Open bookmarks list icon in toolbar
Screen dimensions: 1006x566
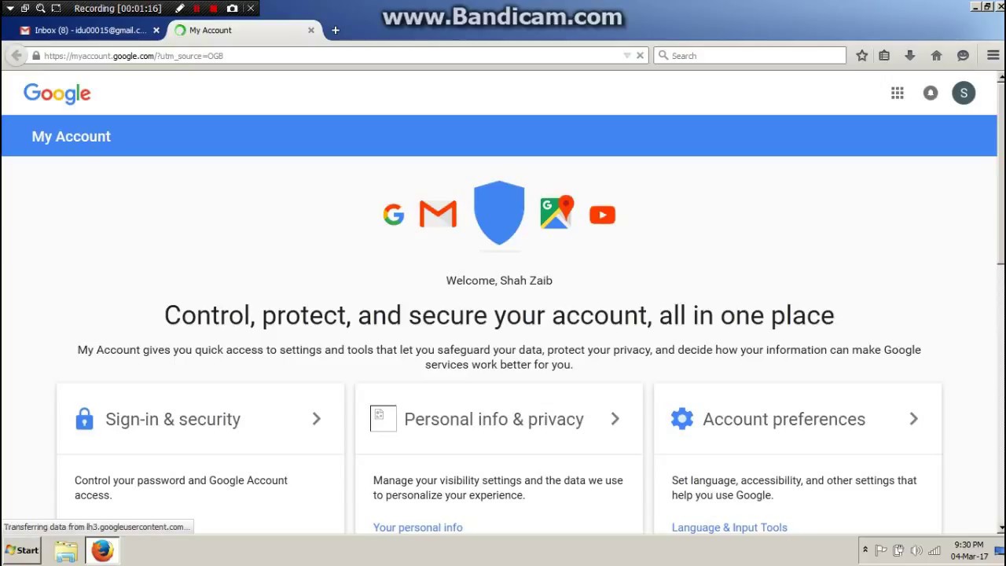884,56
